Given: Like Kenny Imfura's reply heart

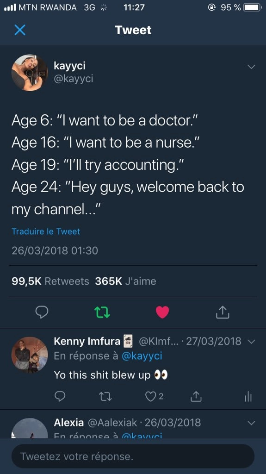Looking at the screenshot, I should click(150, 396).
